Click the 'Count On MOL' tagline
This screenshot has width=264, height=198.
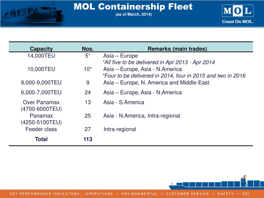point(237,22)
